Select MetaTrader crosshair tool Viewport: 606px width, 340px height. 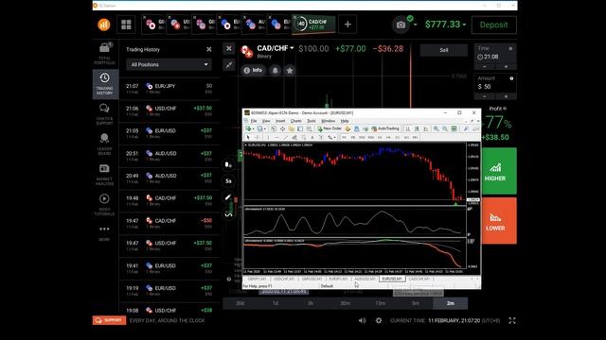pyautogui.click(x=257, y=137)
